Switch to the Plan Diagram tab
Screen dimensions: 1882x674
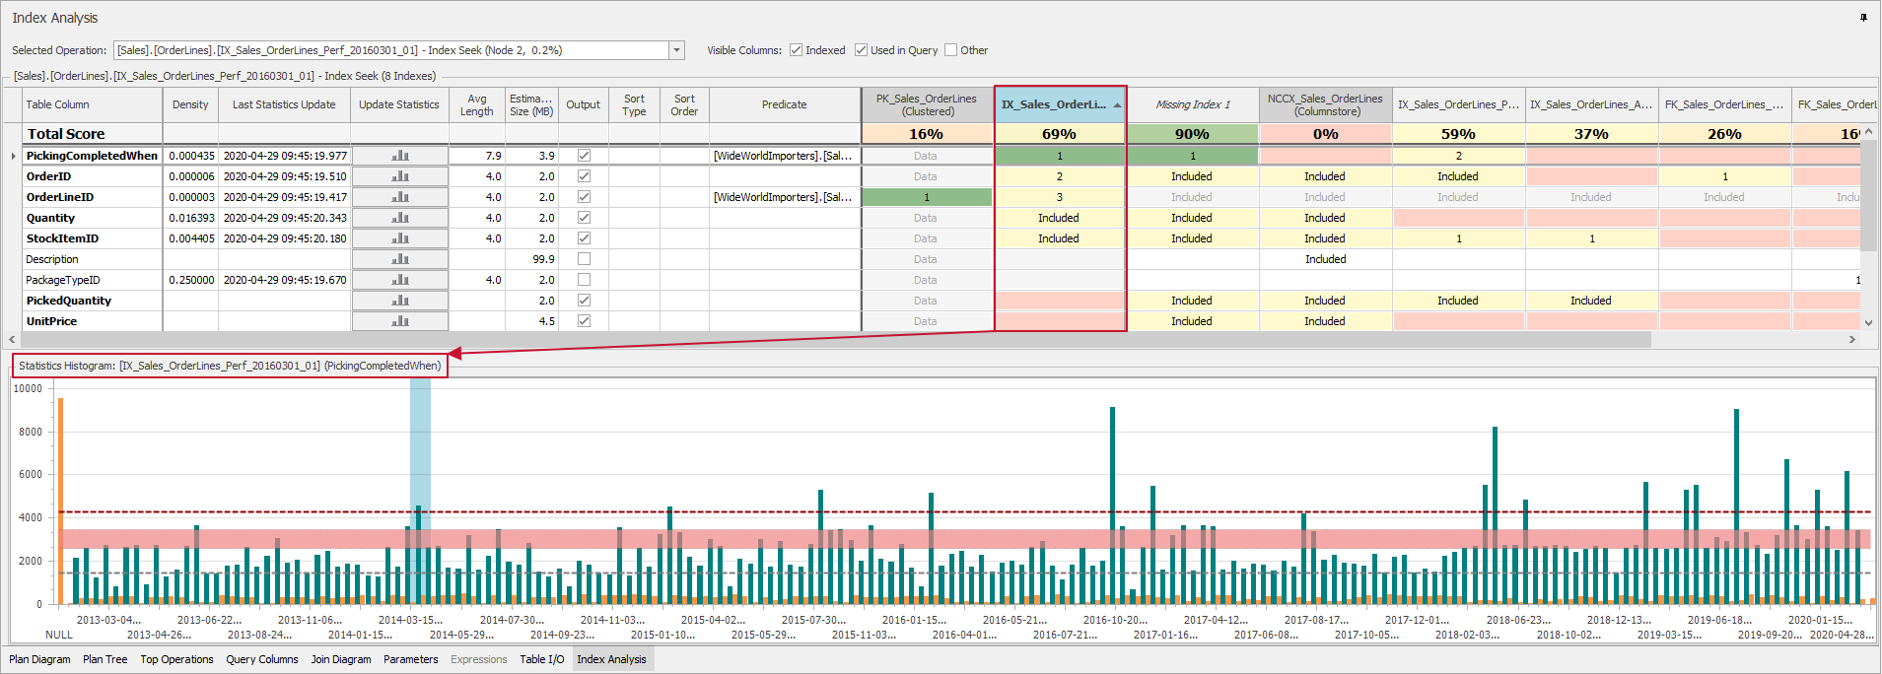[x=39, y=659]
